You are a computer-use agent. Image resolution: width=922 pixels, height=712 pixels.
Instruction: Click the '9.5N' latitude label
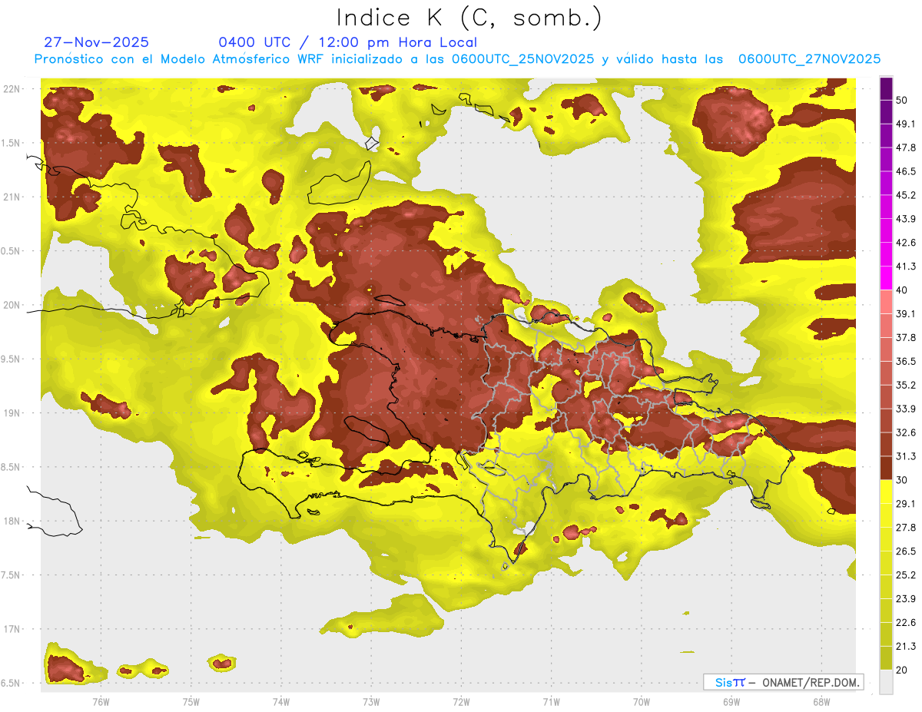[x=12, y=359]
